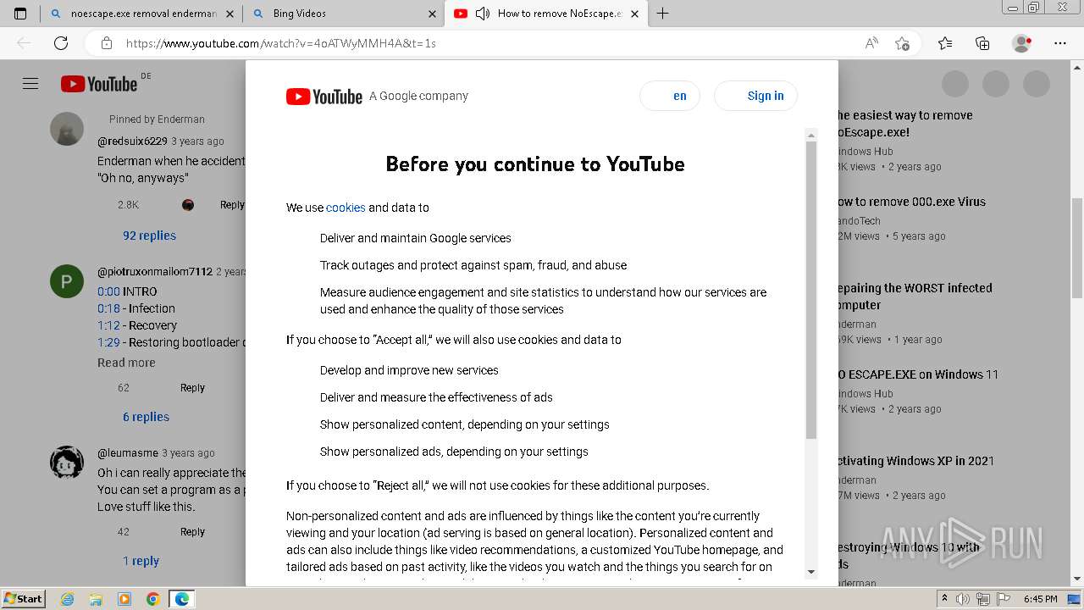Open Read aloud feature
The image size is (1084, 610).
(871, 43)
